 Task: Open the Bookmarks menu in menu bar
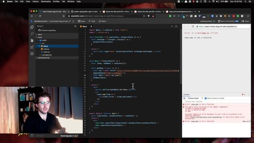[x=46, y=2]
